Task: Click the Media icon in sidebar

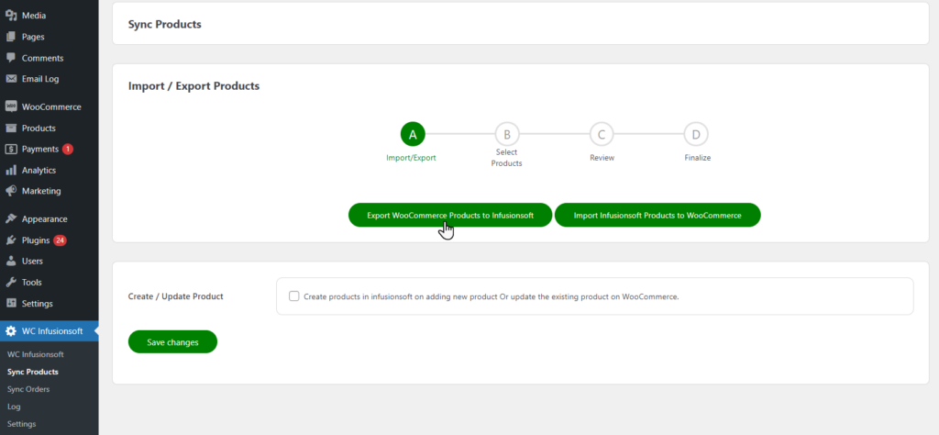Action: coord(11,16)
